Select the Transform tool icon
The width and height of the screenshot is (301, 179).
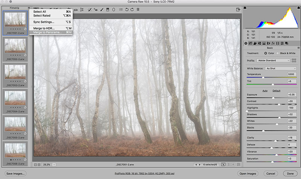click(82, 10)
